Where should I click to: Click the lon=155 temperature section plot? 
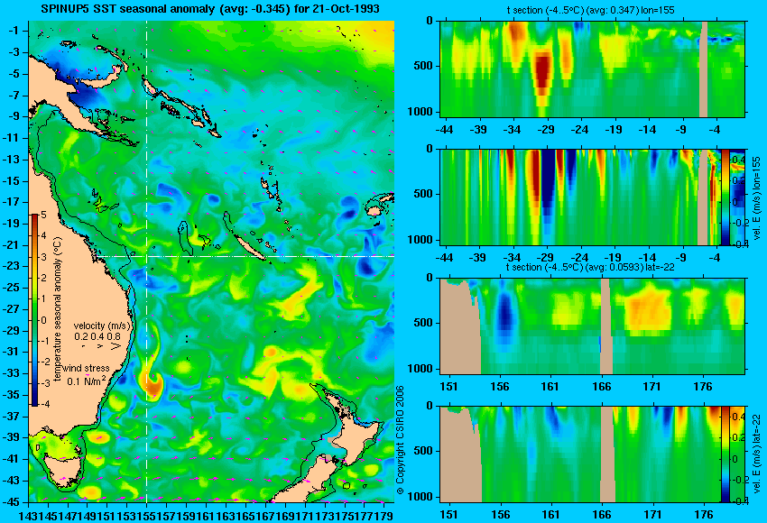click(x=592, y=69)
